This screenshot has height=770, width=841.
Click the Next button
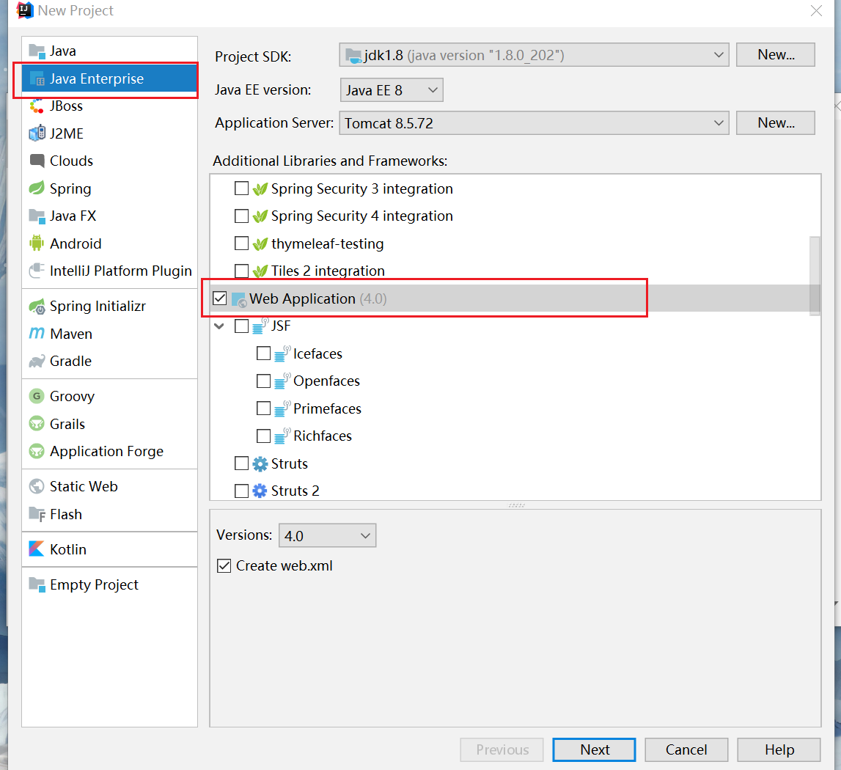tap(595, 749)
